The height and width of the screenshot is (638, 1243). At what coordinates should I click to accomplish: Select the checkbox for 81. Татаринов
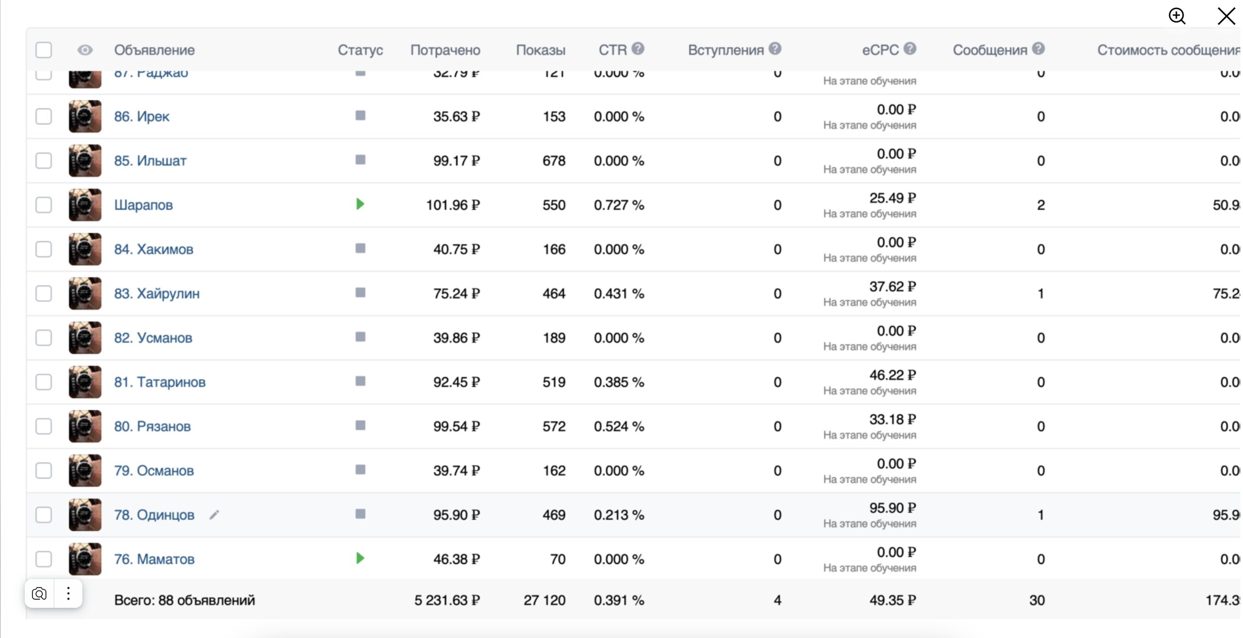pyautogui.click(x=44, y=382)
